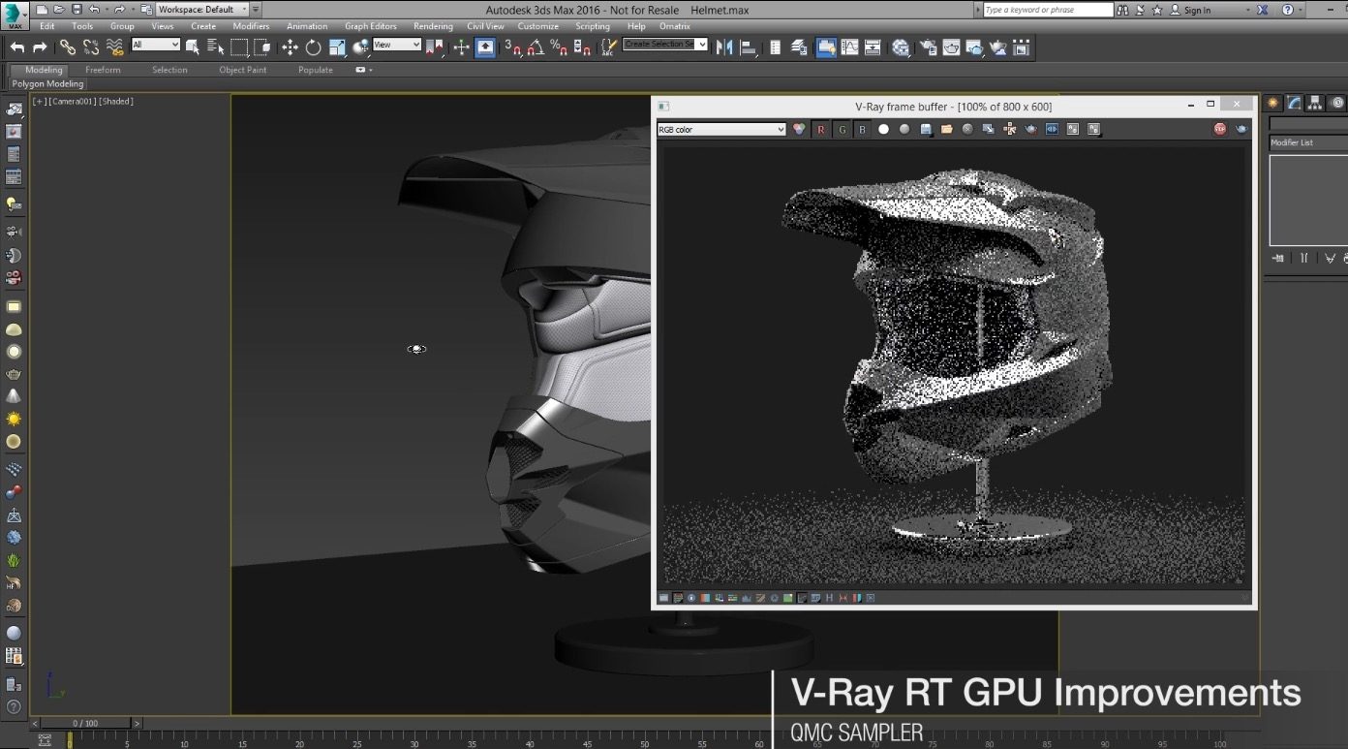Activate the Select and Scale tool

(337, 47)
